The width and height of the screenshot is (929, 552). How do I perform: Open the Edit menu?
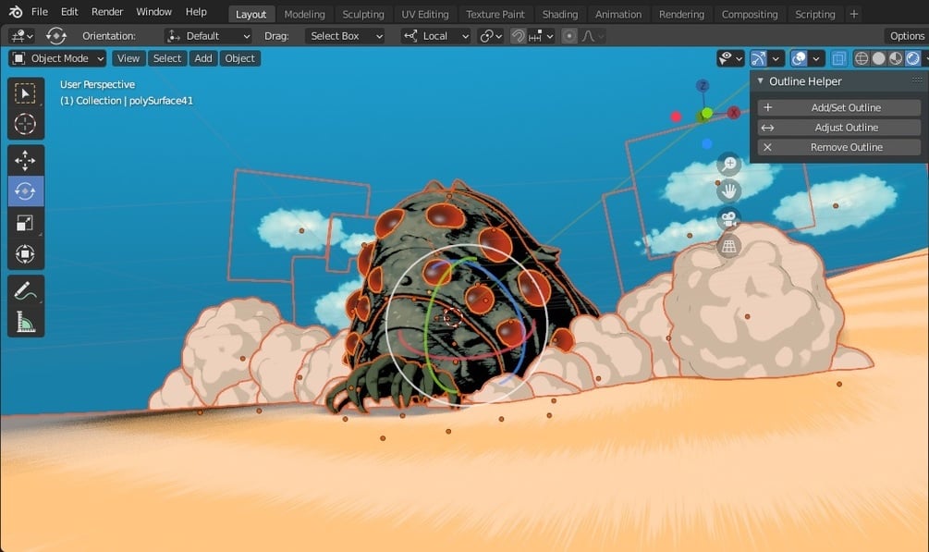point(69,12)
